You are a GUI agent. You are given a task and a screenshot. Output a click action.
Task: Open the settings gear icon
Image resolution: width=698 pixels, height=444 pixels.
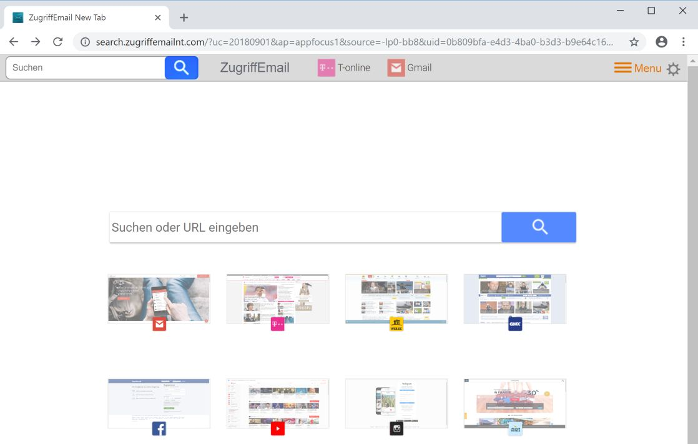(673, 69)
